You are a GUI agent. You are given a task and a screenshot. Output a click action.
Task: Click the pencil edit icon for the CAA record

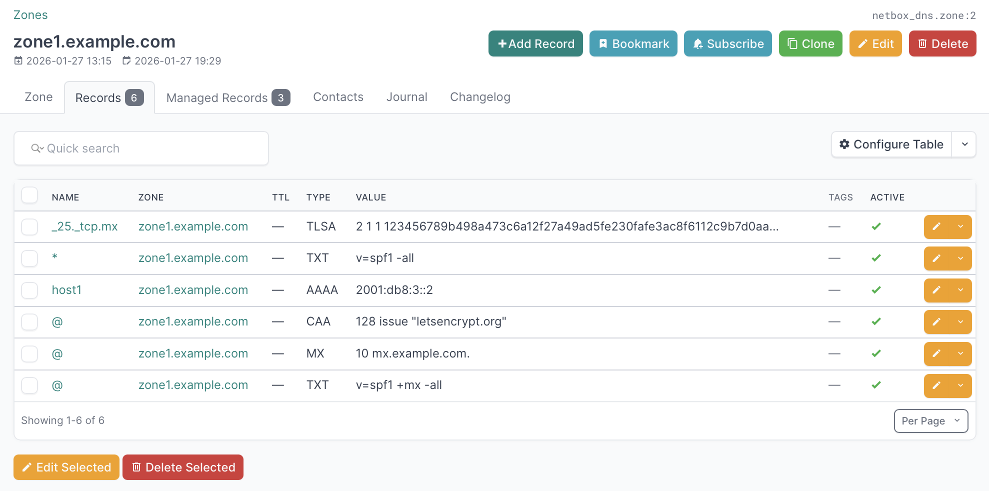936,321
